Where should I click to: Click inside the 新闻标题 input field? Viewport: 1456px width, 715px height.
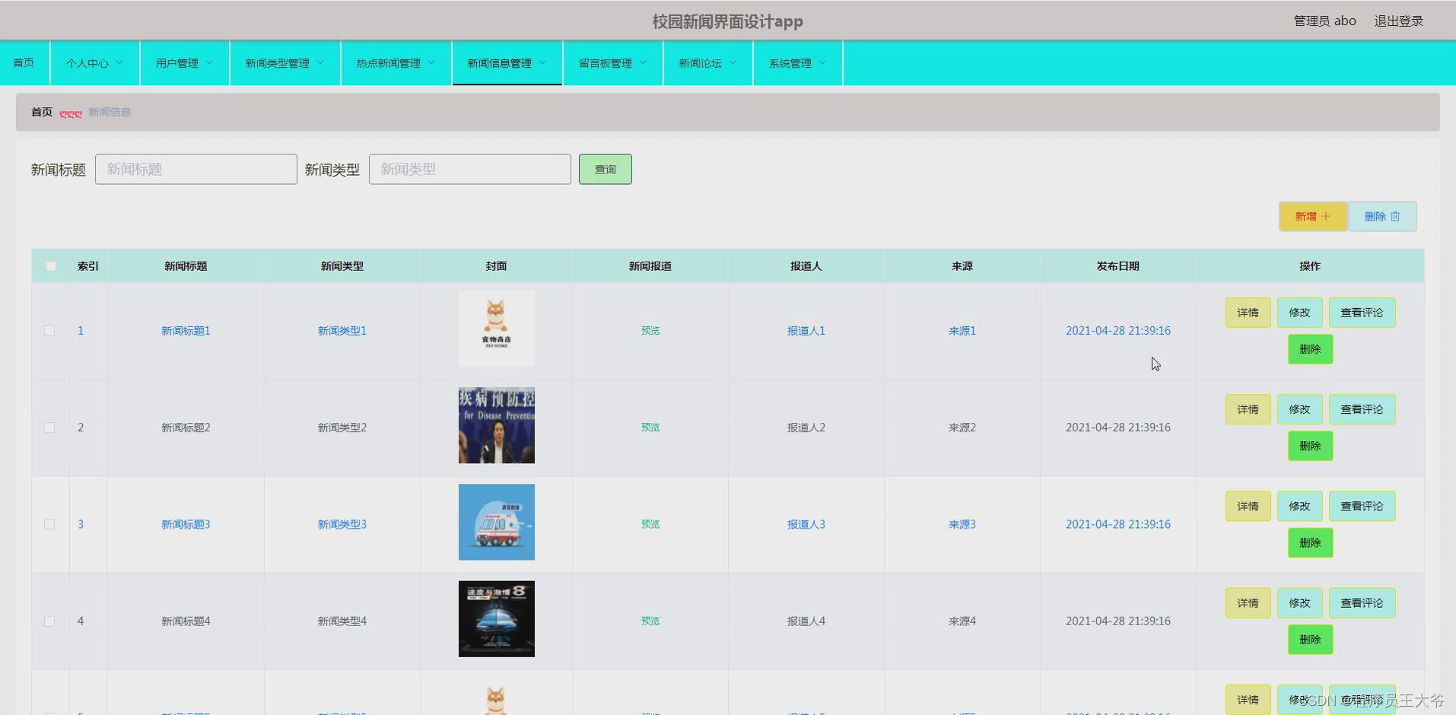pyautogui.click(x=196, y=169)
